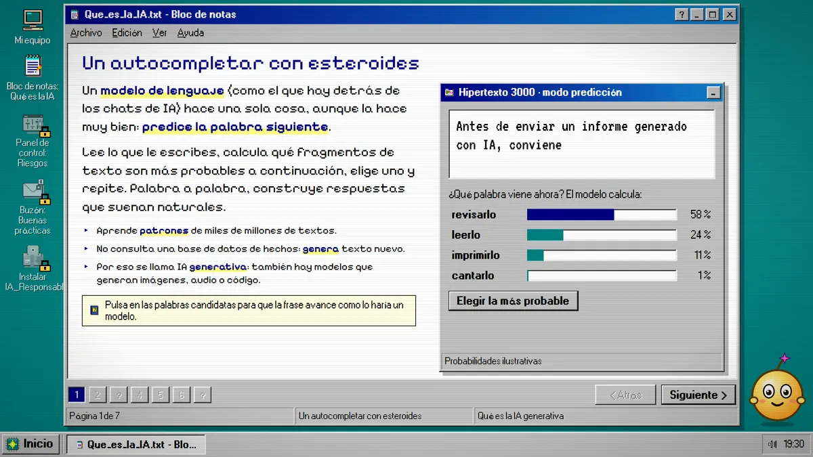The width and height of the screenshot is (813, 457).
Task: Select page 5 button
Action: click(161, 395)
